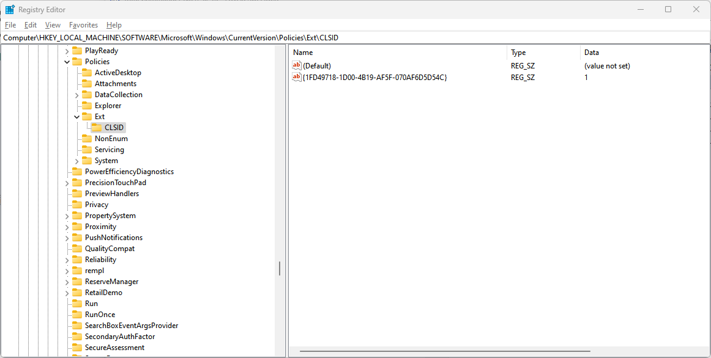This screenshot has width=711, height=358.
Task: Open the Help menu
Action: coord(114,25)
